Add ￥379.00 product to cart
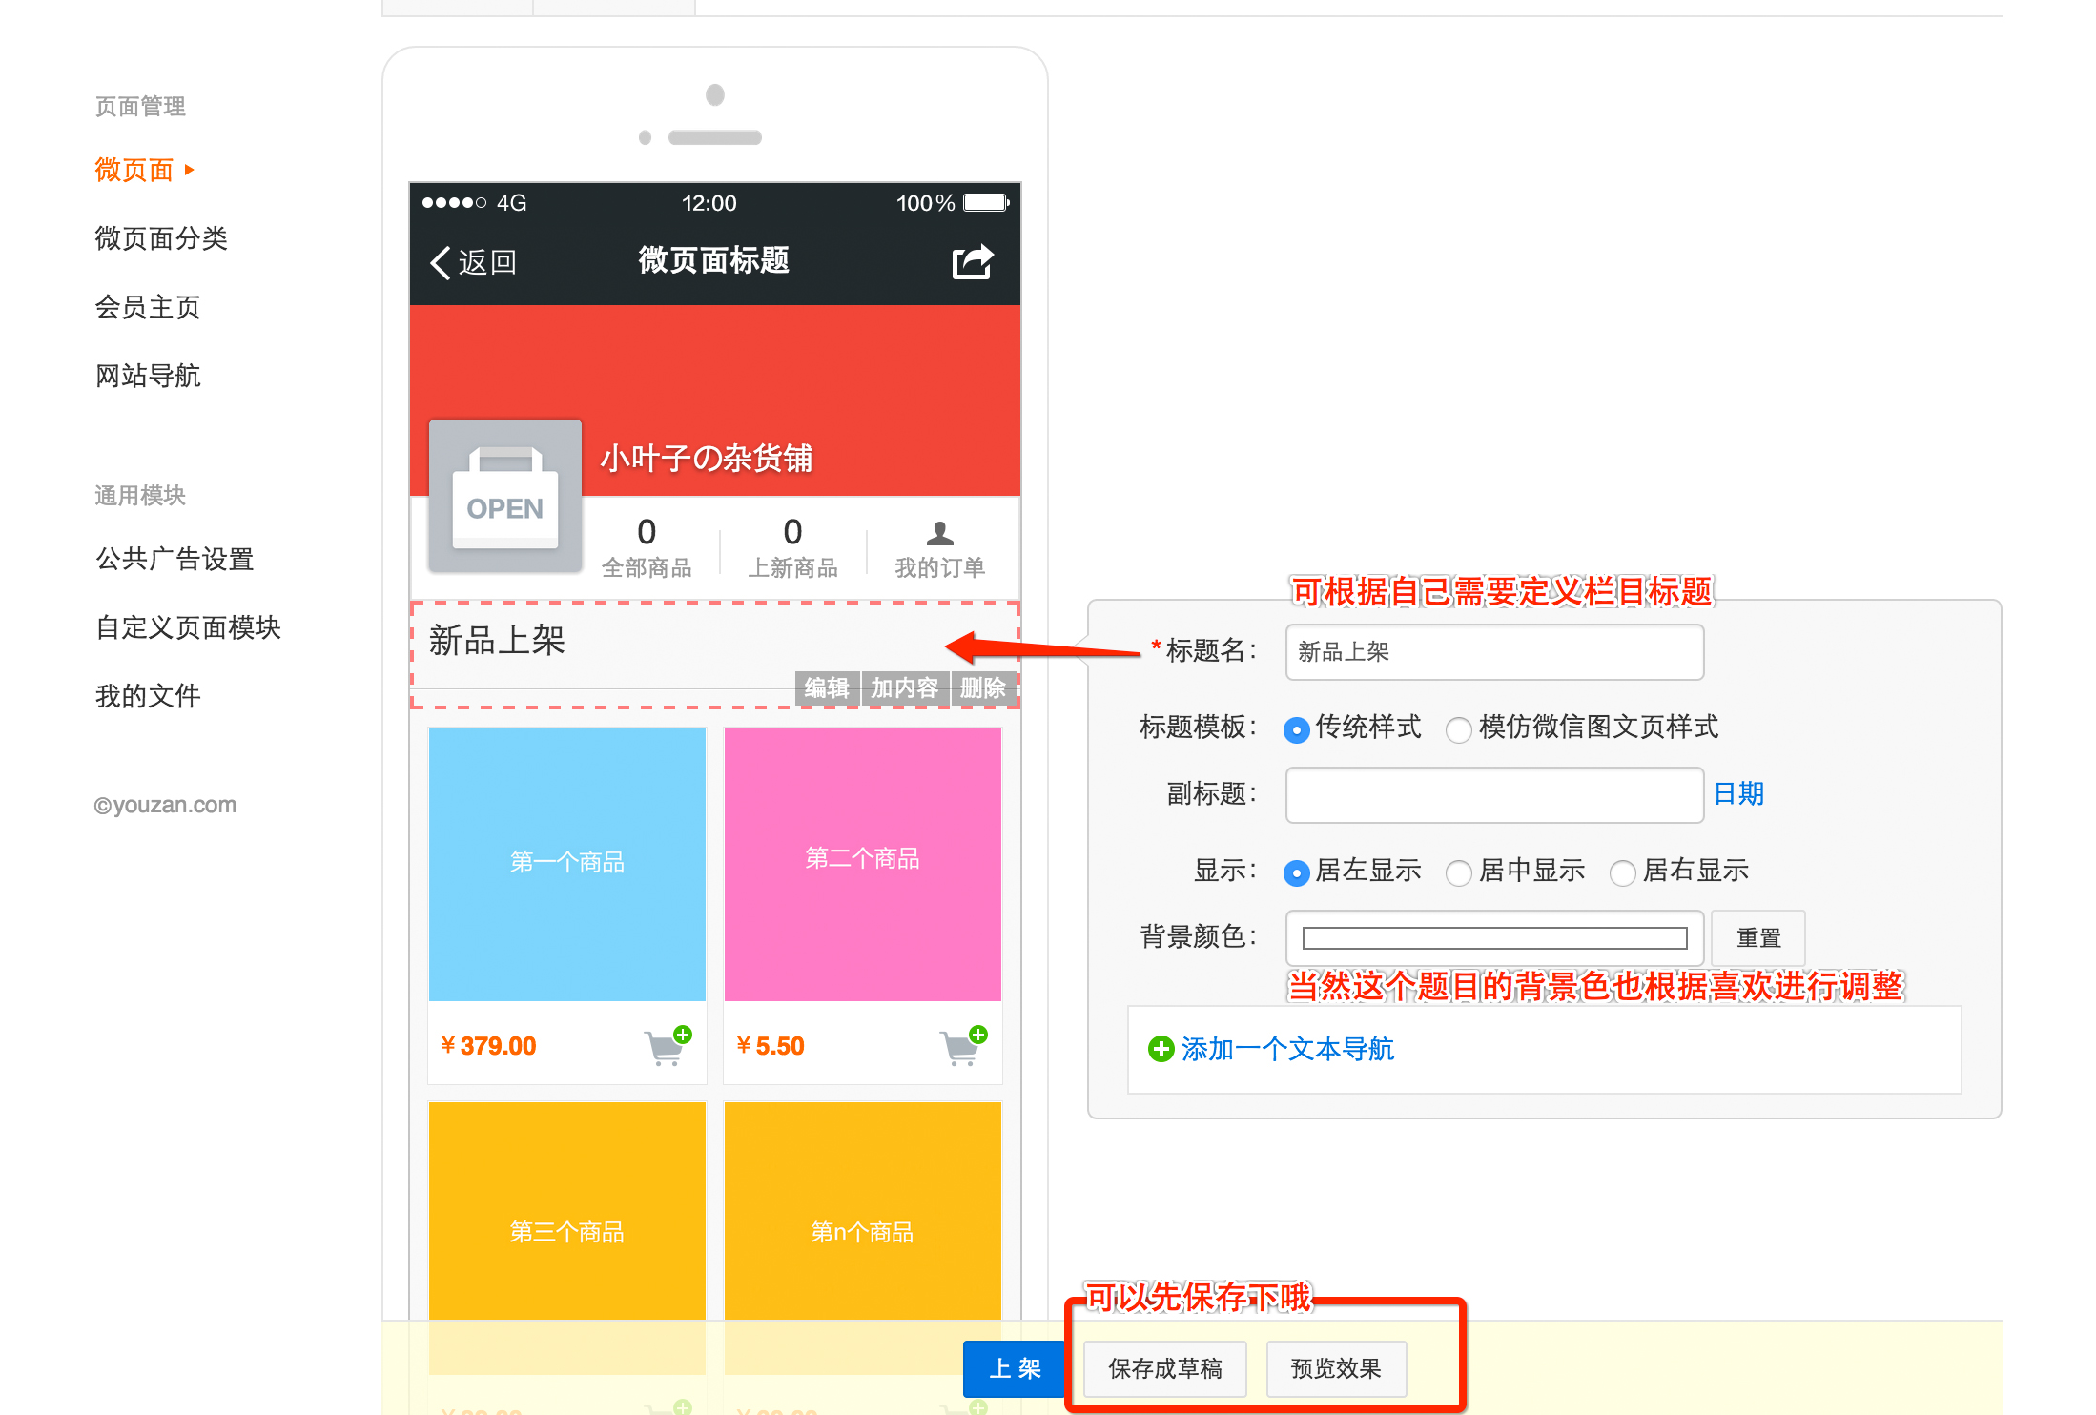This screenshot has height=1415, width=2096. tap(668, 1046)
